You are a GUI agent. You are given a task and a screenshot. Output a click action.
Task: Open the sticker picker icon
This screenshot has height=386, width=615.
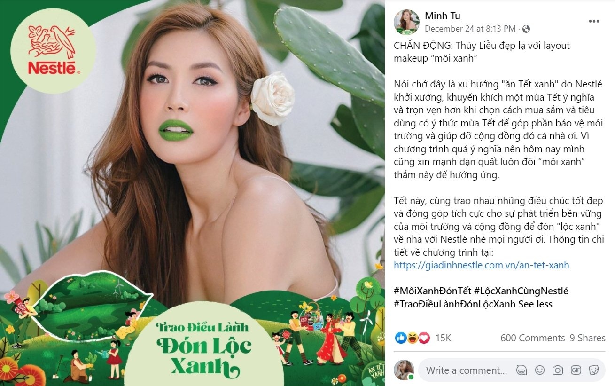(592, 370)
